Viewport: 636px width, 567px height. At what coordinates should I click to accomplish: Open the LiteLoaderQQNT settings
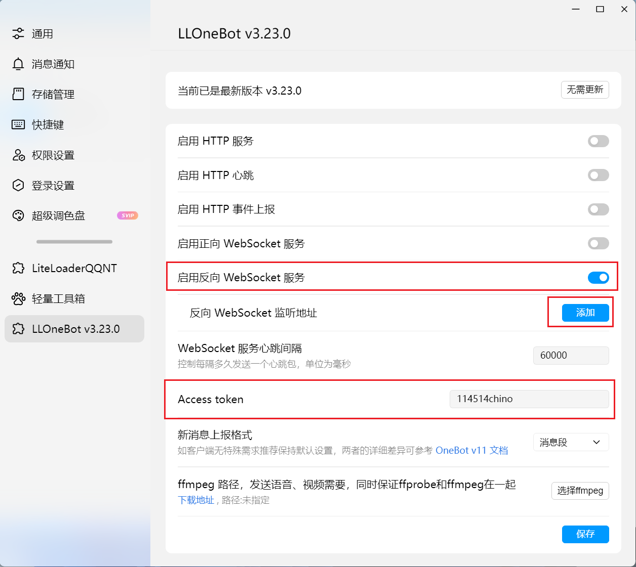pos(74,268)
